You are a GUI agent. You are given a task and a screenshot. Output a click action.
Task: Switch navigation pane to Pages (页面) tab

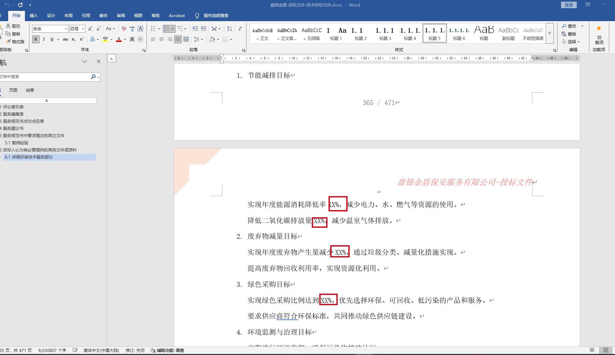pos(13,90)
